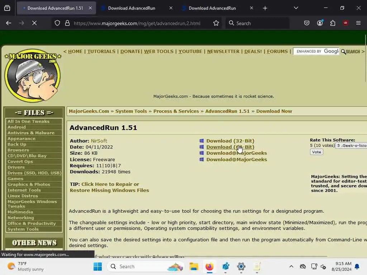Open the Settings gear taskbar icon

241,266
